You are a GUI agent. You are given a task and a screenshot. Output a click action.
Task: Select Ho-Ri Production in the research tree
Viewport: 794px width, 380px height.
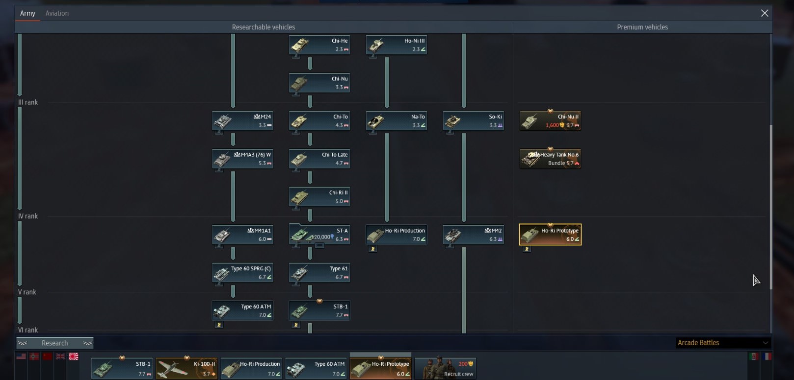[397, 235]
